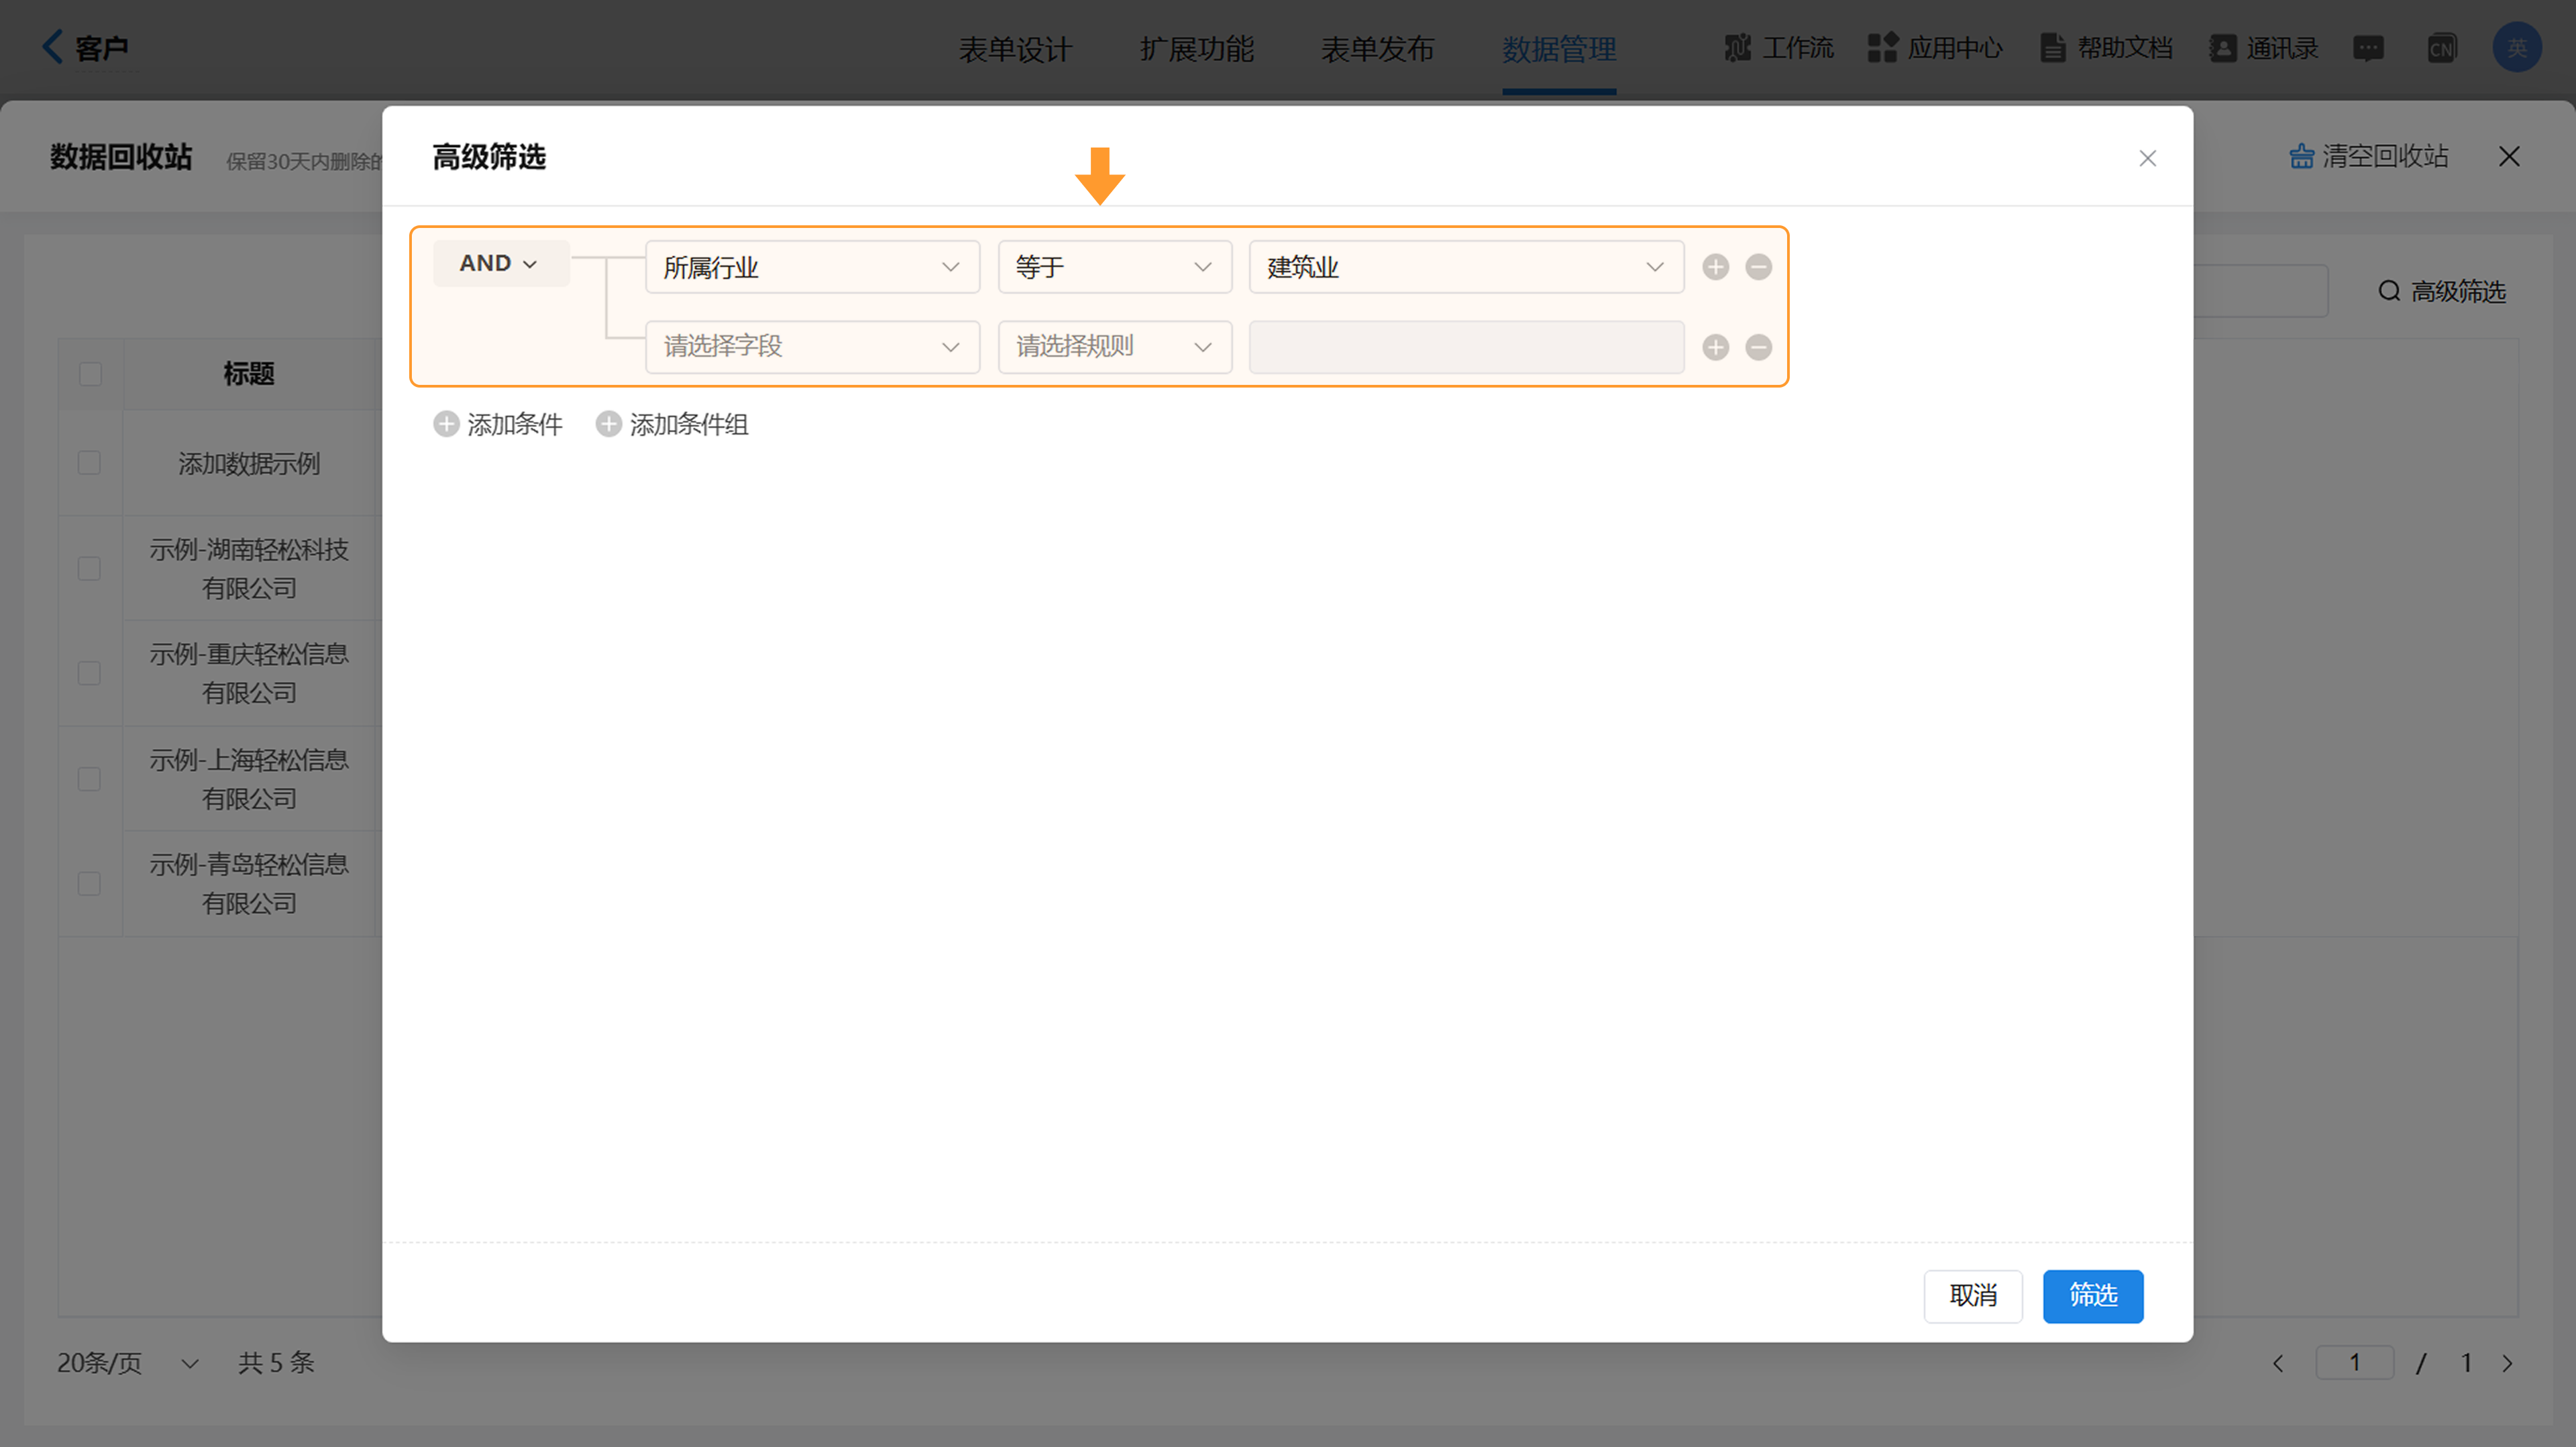
Task: Open the 工作流 workflow icon
Action: coord(1737,48)
